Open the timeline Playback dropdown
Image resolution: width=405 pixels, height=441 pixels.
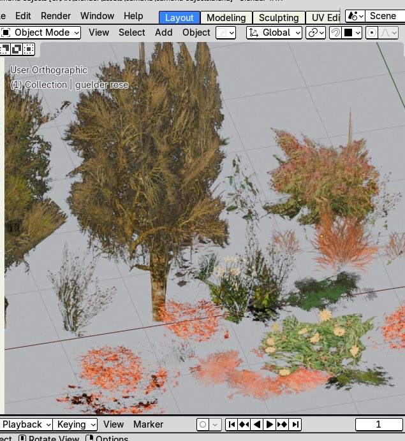coord(26,424)
